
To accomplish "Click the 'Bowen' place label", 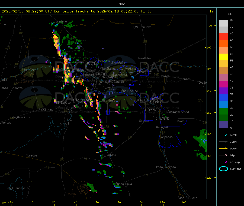I will click(181, 121).
